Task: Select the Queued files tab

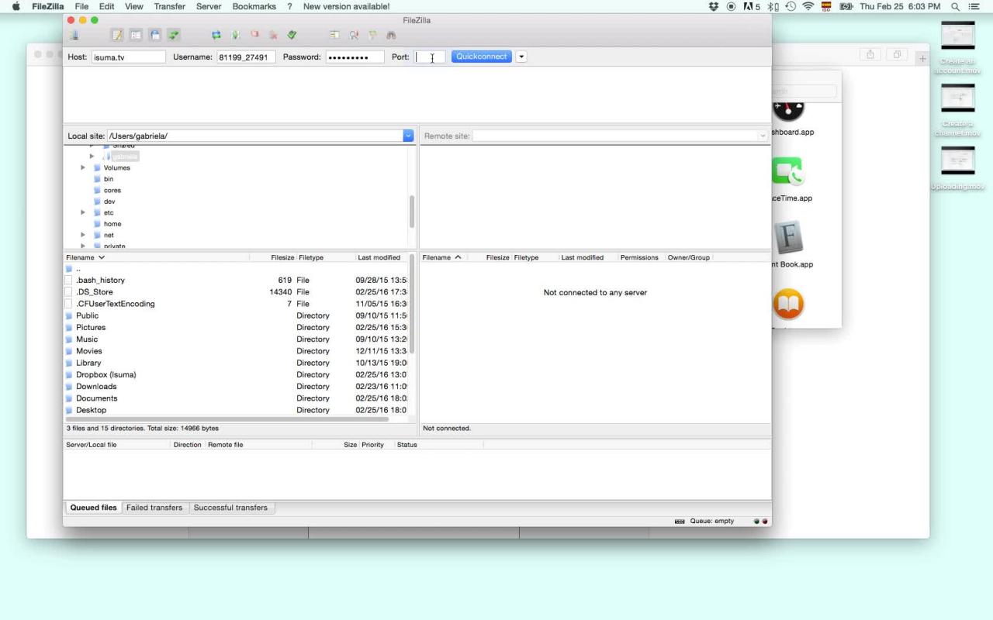Action: coord(93,508)
